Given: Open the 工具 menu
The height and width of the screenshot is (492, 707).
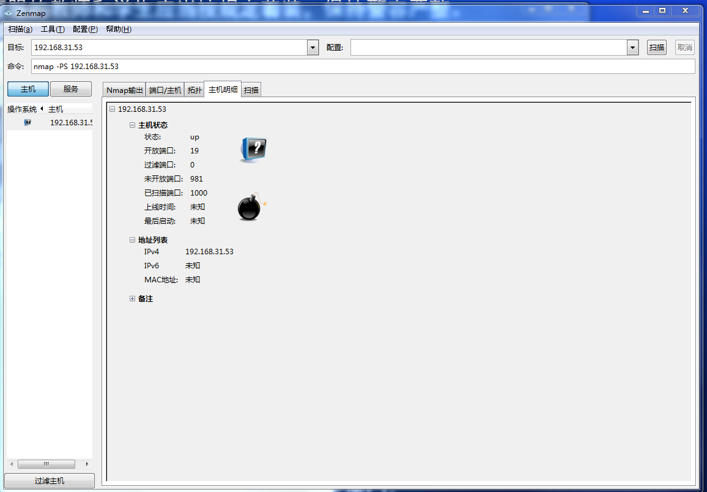Looking at the screenshot, I should [x=53, y=29].
